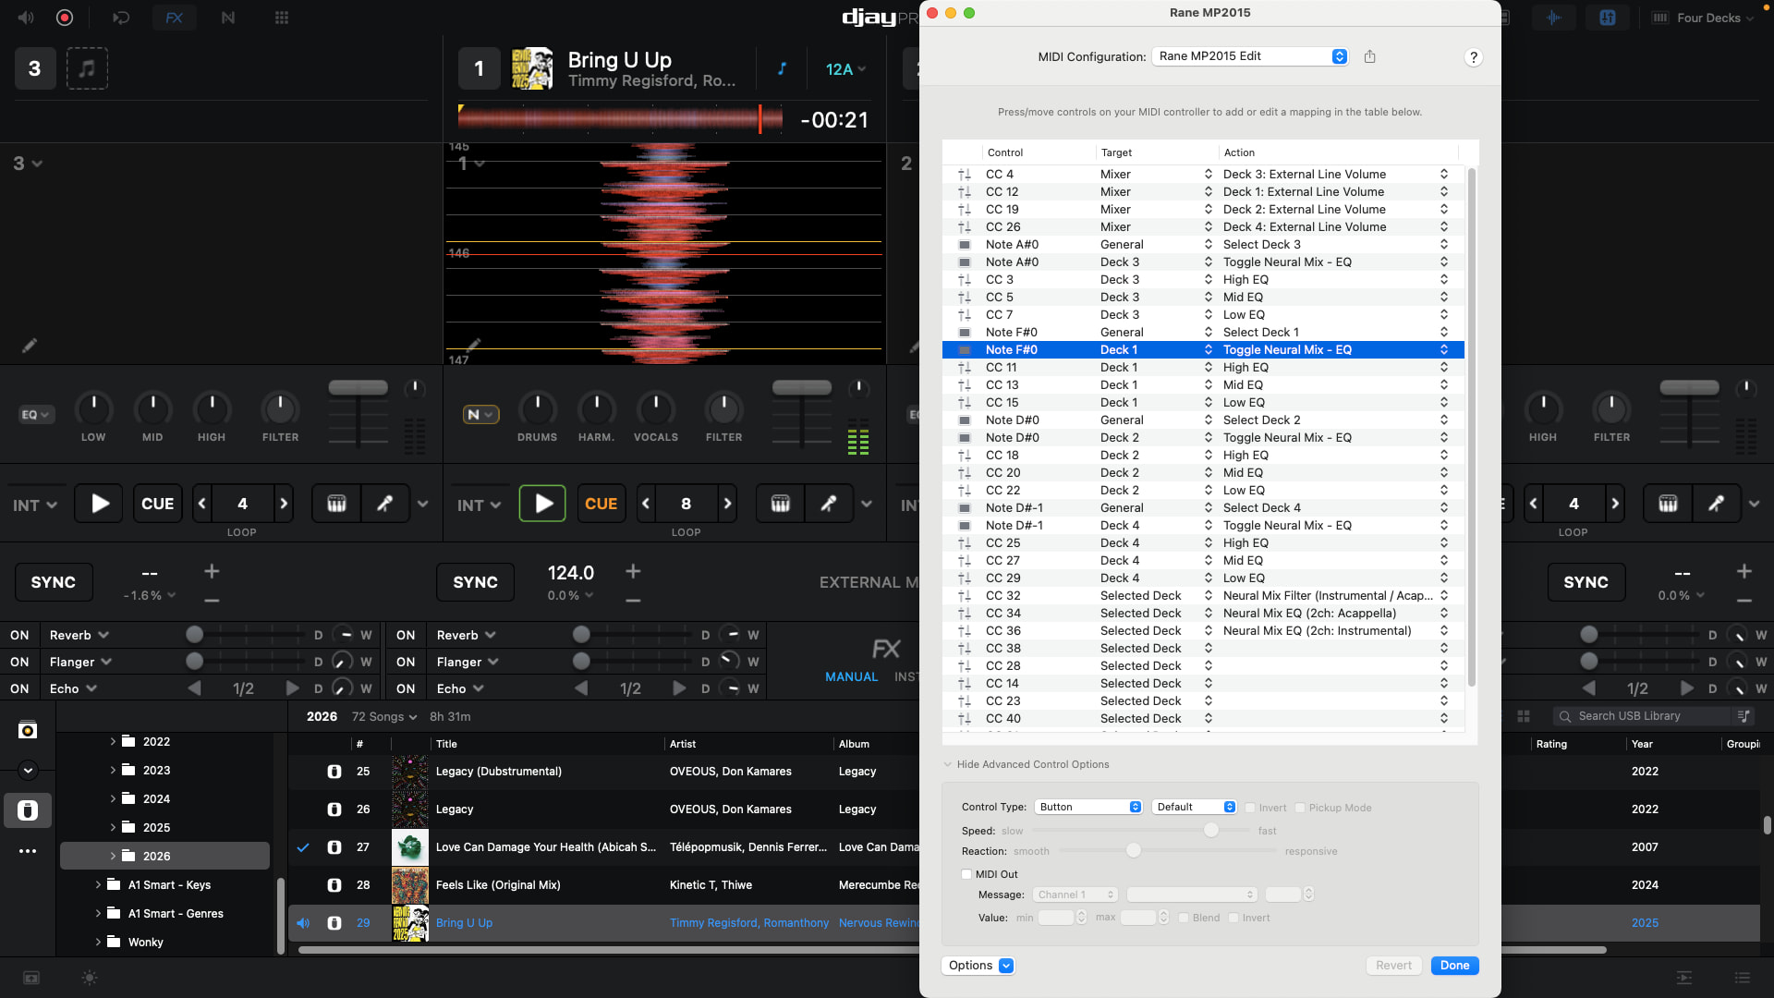
Task: Click the help question mark button
Action: click(1473, 57)
